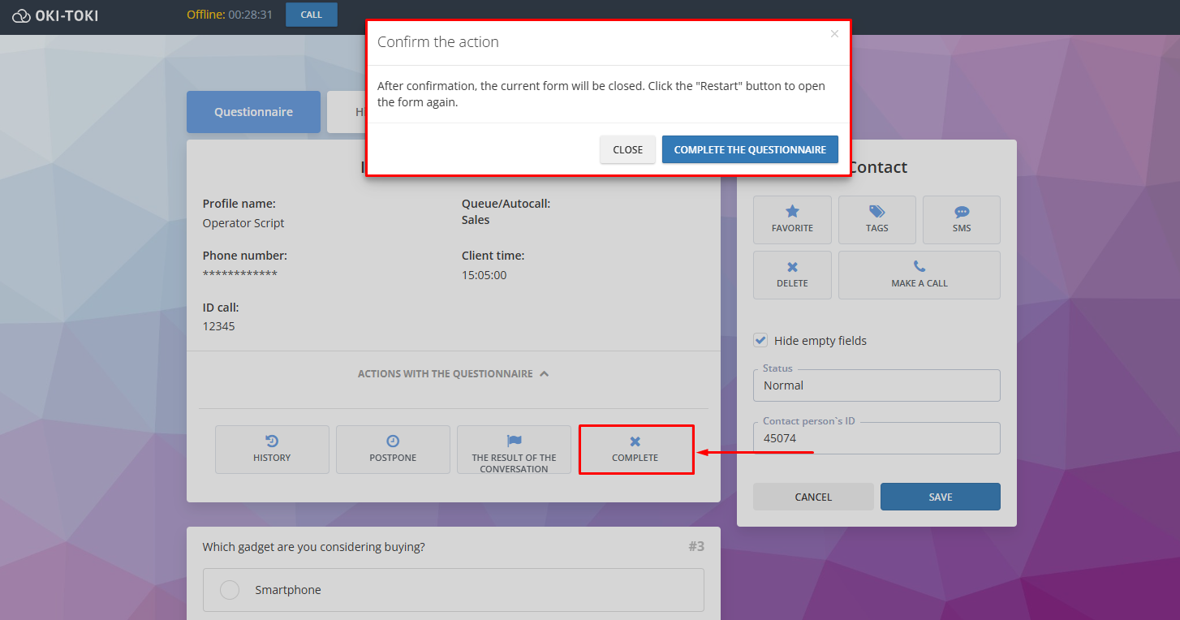Collapse Actions with the Questionnaire section
The height and width of the screenshot is (620, 1180).
coord(453,374)
